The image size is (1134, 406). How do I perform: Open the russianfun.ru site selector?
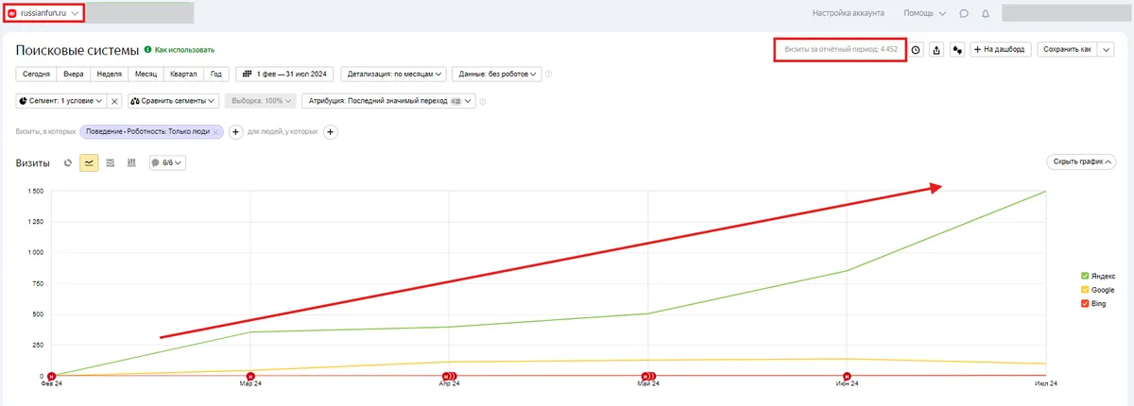43,13
